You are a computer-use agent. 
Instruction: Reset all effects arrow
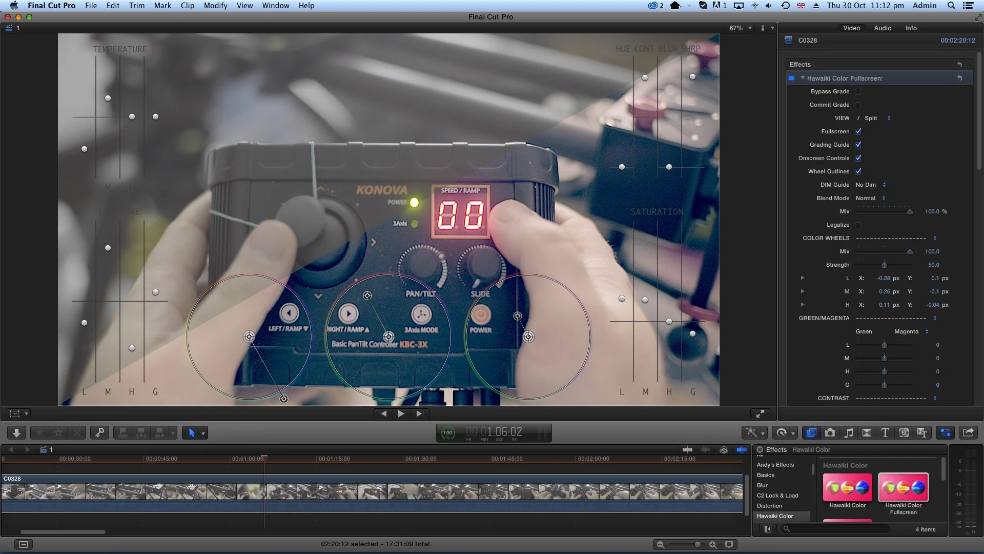click(959, 65)
